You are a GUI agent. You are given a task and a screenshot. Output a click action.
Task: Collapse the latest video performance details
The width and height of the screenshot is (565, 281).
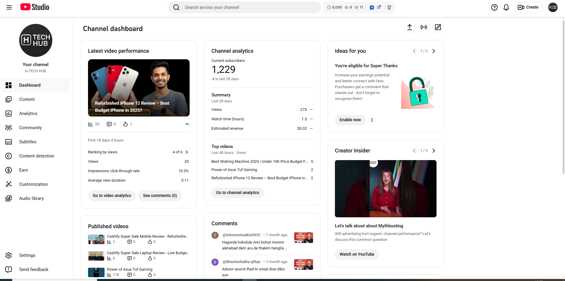187,124
